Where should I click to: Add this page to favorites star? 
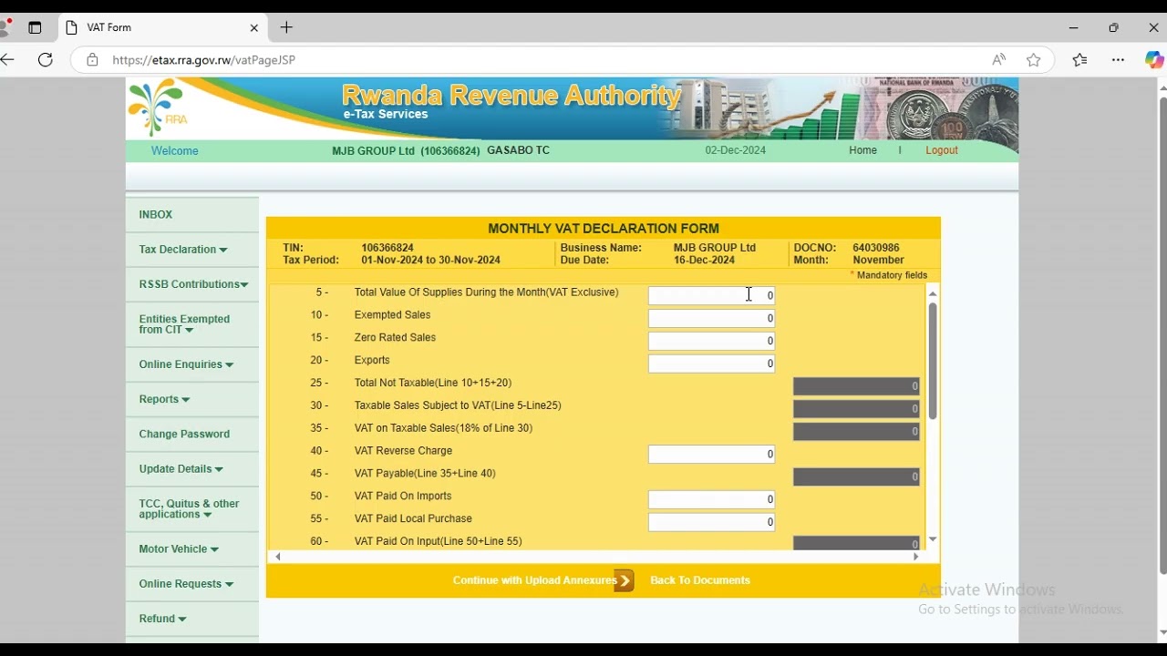(x=1034, y=60)
